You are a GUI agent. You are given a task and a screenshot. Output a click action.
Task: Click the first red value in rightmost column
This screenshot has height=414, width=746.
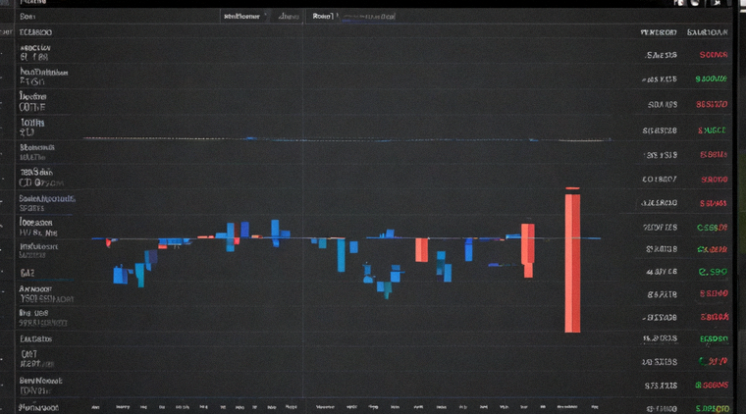pyautogui.click(x=714, y=55)
